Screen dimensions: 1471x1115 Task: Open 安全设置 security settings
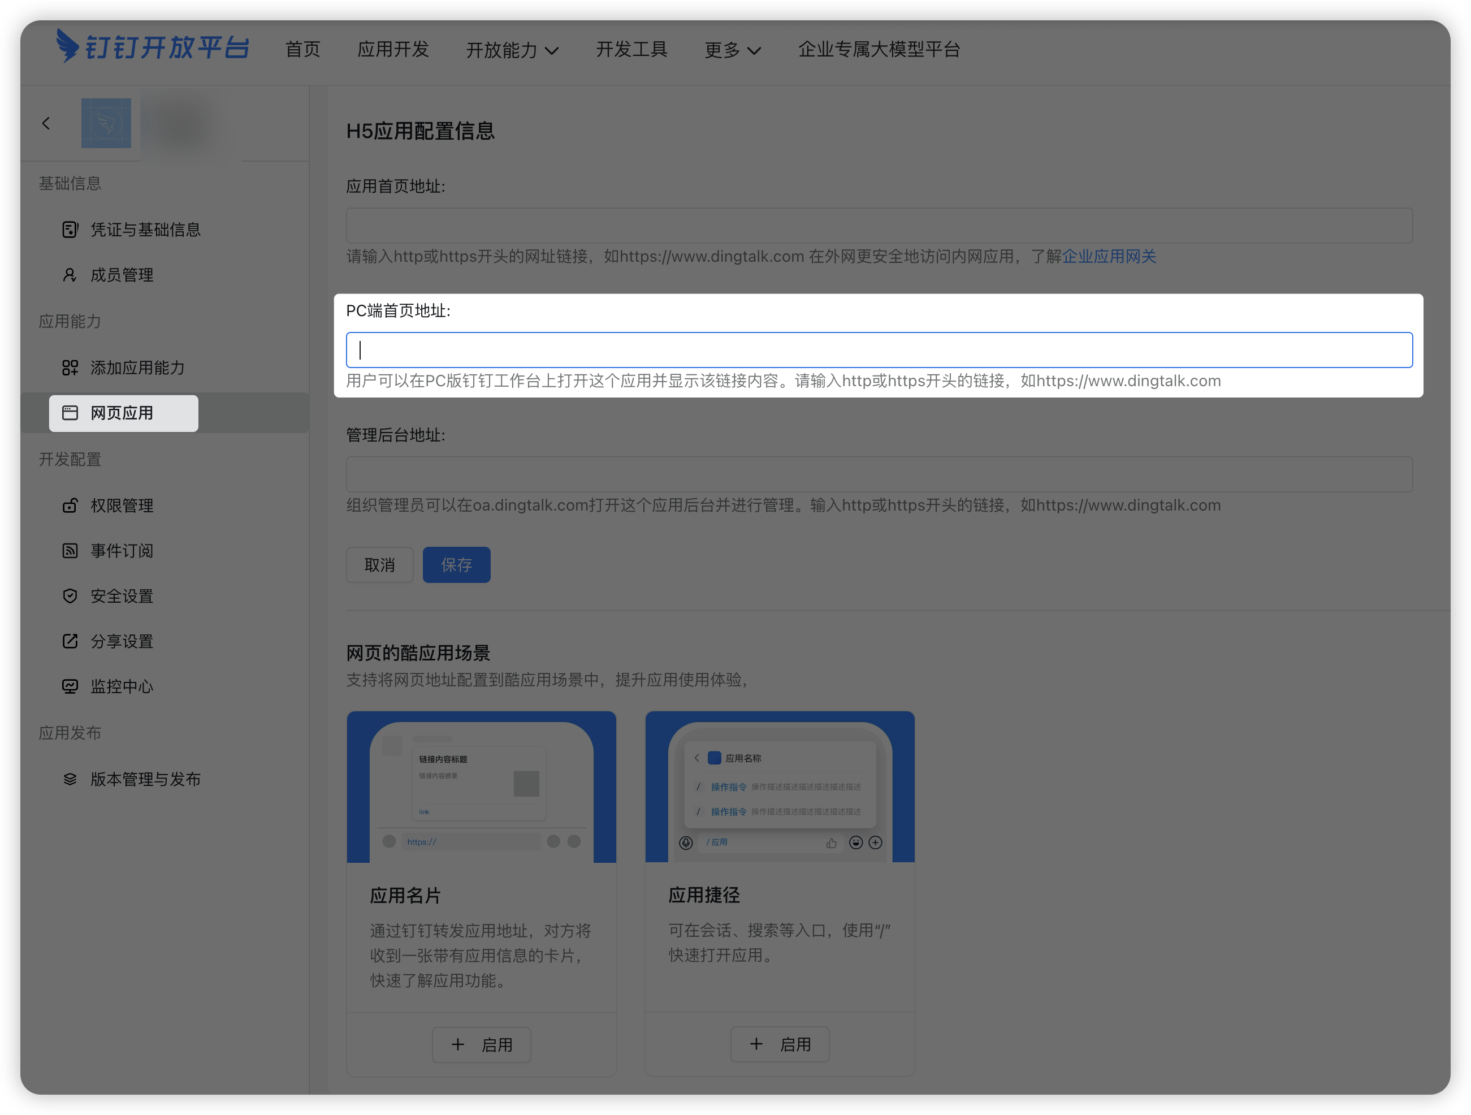pos(122,596)
